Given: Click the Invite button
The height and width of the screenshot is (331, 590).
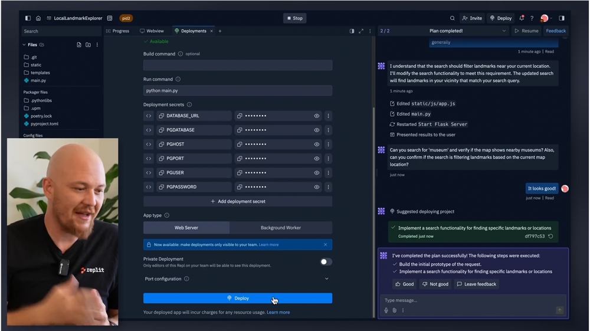Looking at the screenshot, I should pos(472,18).
